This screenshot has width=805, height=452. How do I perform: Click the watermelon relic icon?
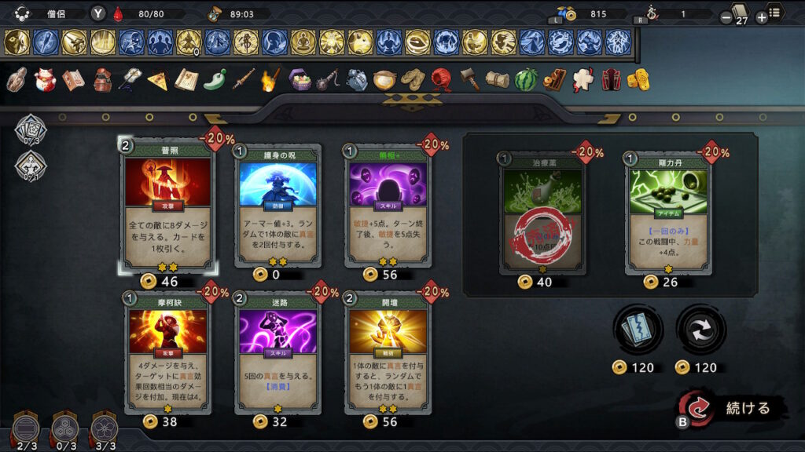(526, 81)
